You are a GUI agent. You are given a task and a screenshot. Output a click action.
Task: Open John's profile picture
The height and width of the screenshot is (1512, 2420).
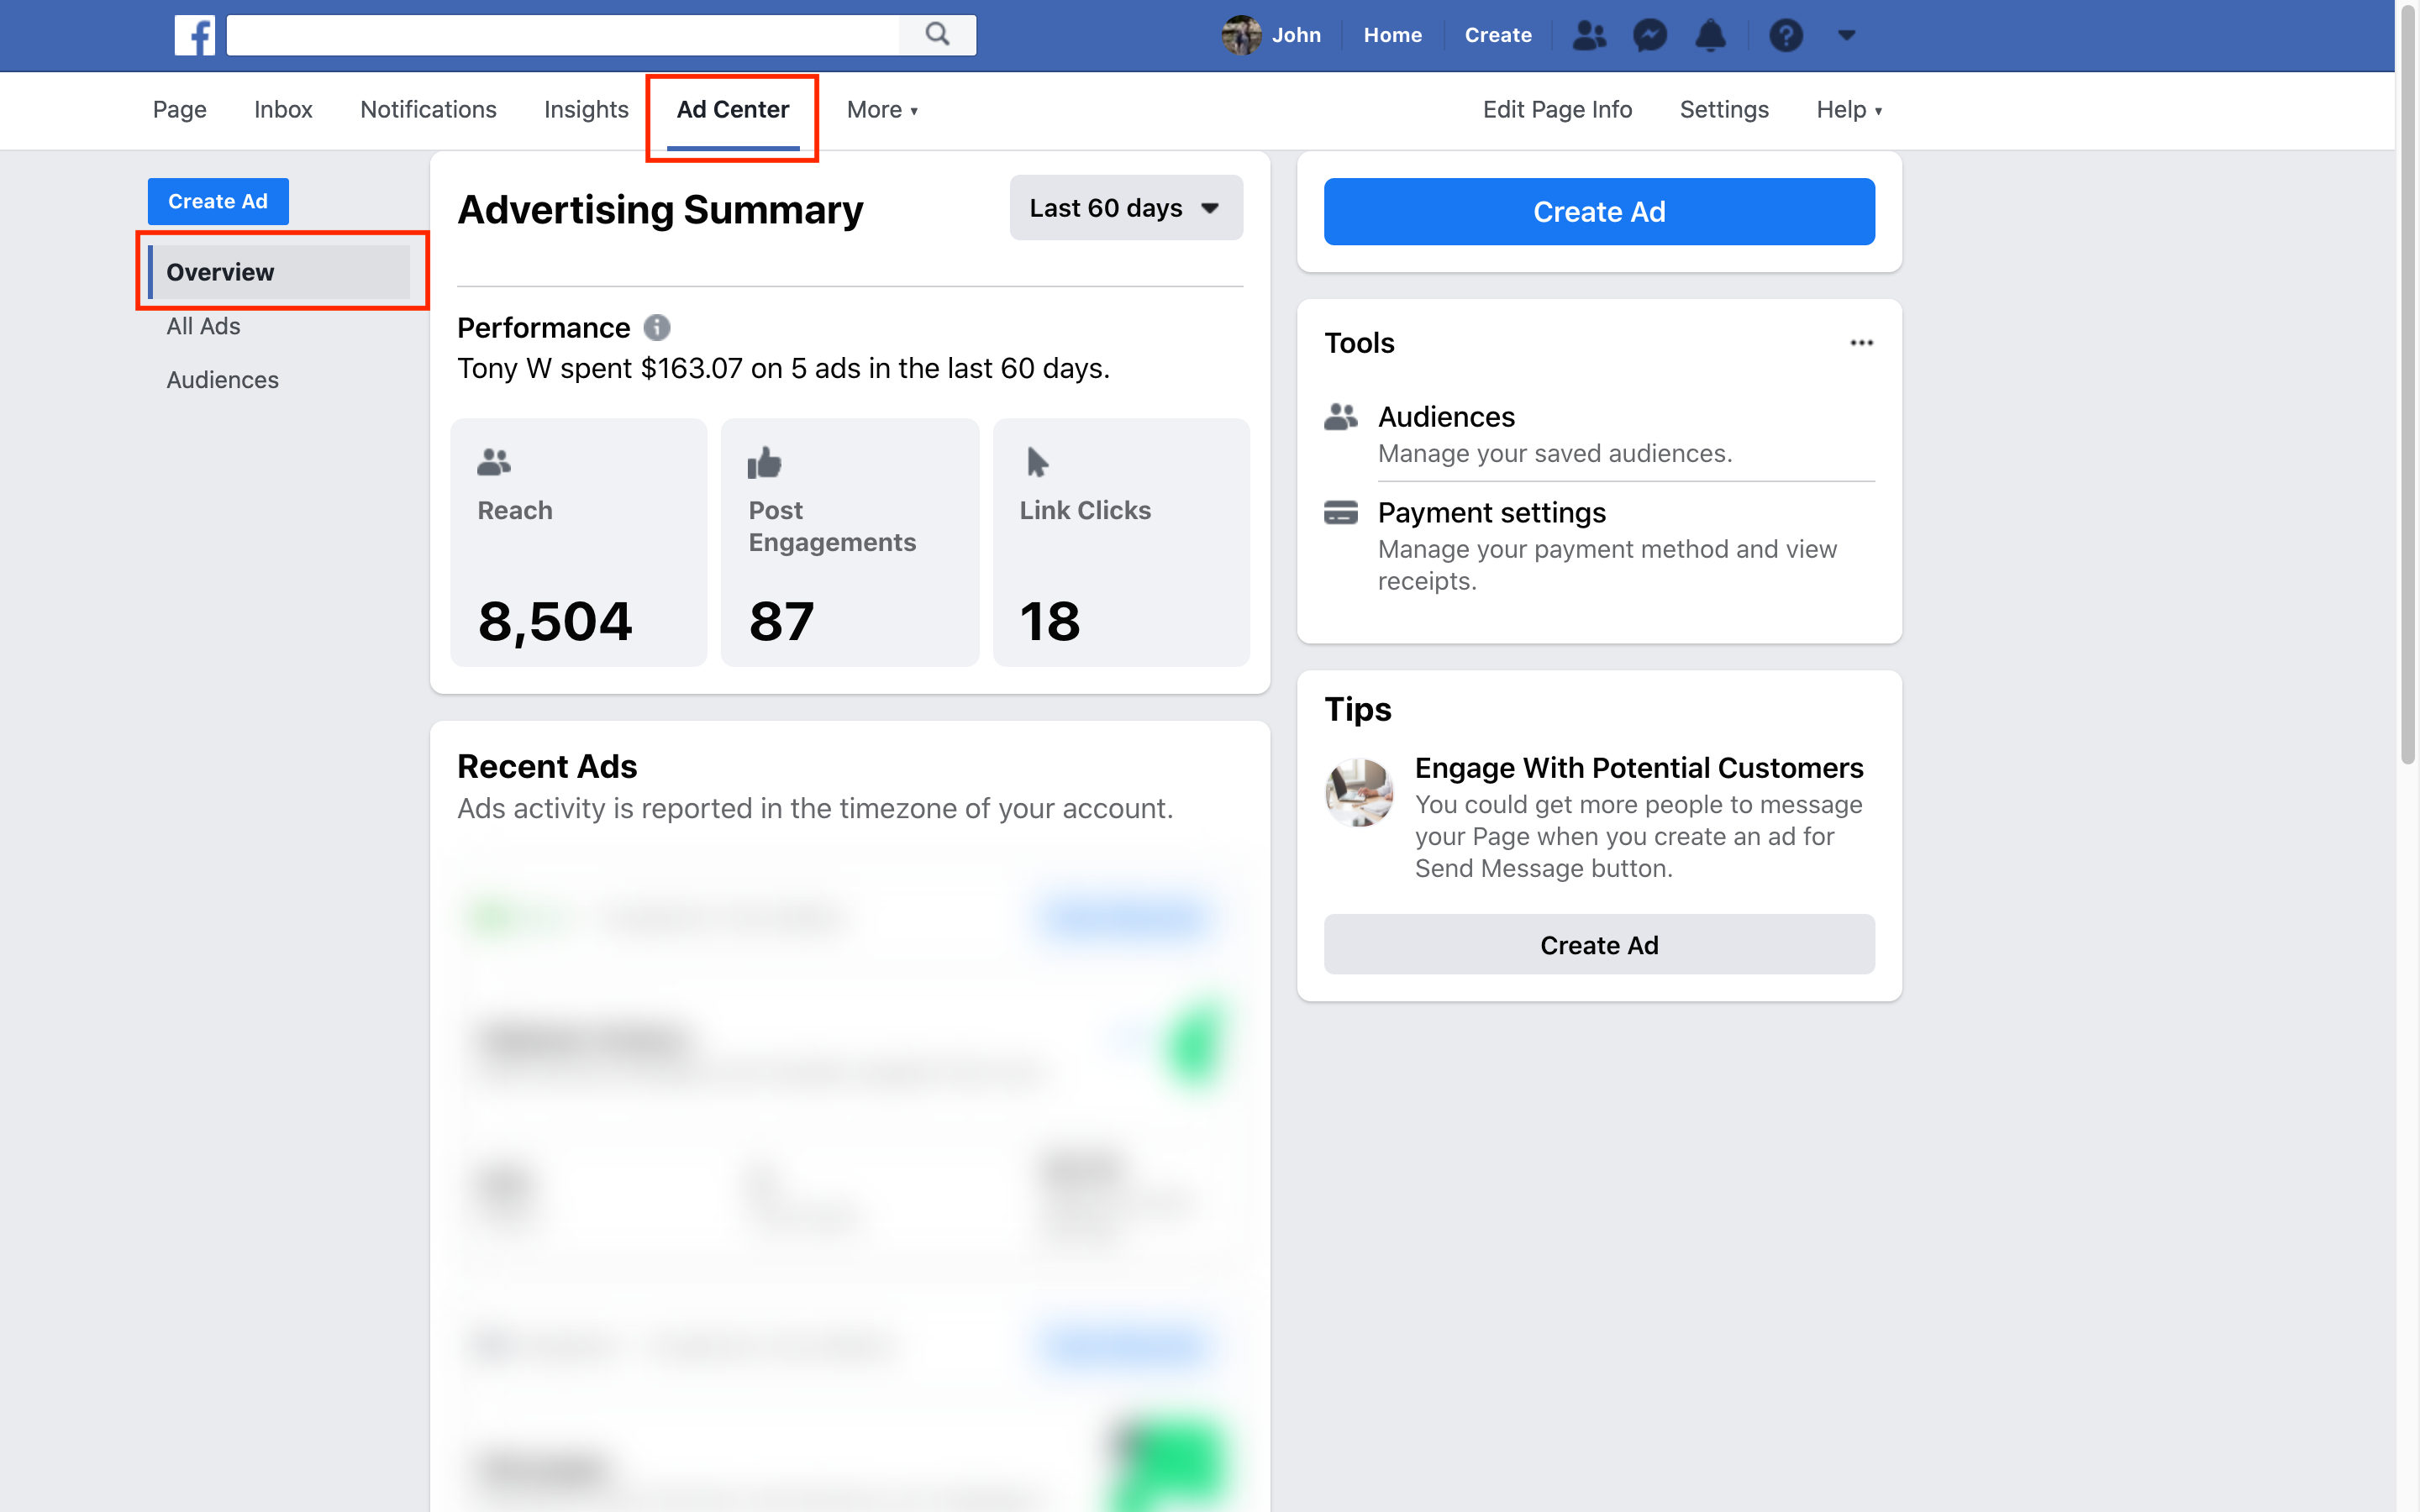click(x=1241, y=35)
